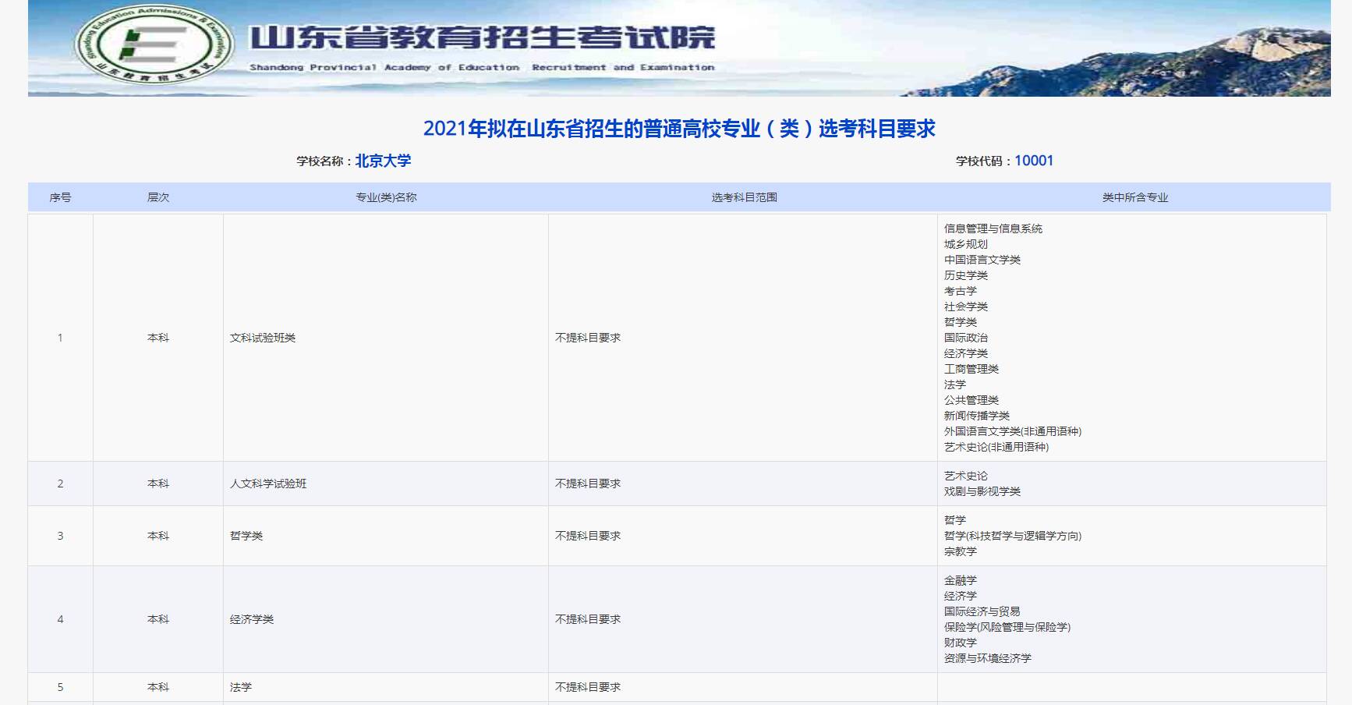Click the 人文科学试验班 major name cell
The width and height of the screenshot is (1352, 705).
pos(268,484)
